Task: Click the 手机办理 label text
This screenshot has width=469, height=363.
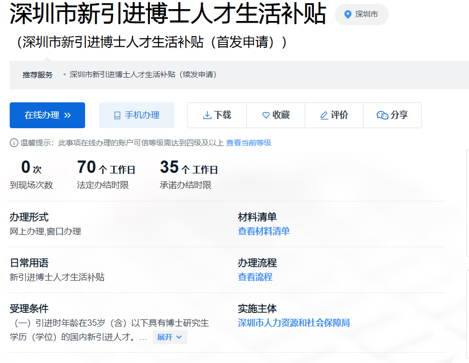Action: (142, 115)
